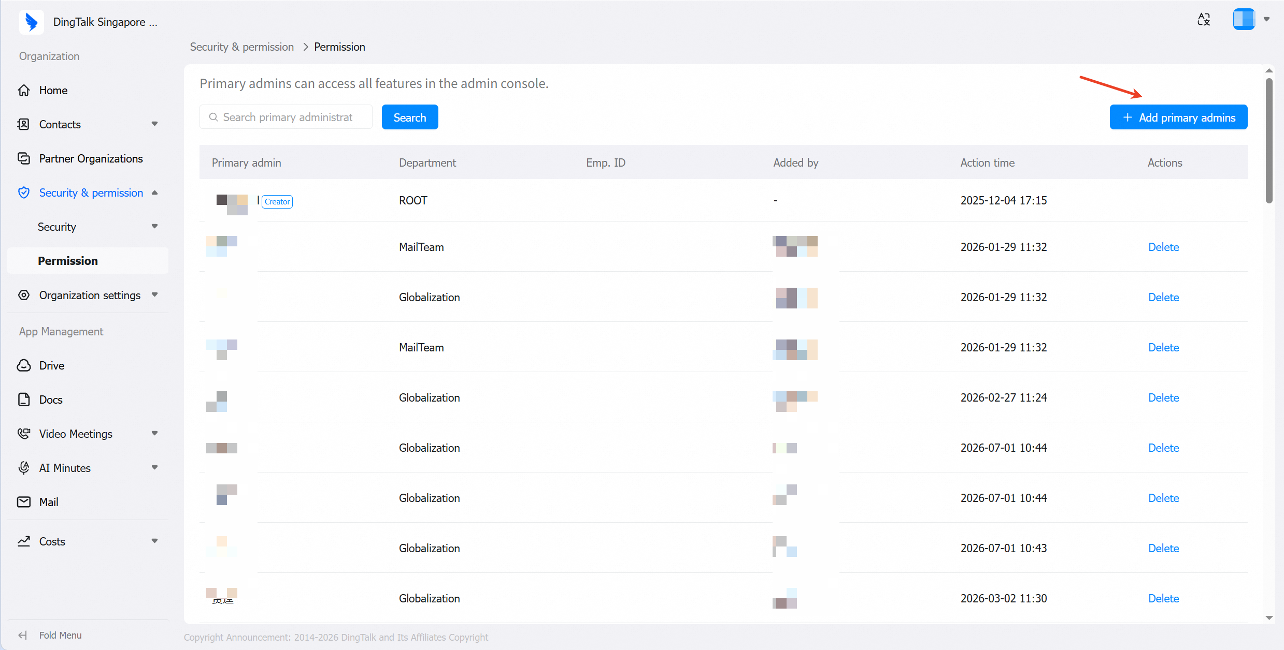The width and height of the screenshot is (1284, 650).
Task: Expand the Contacts submenu arrow
Action: tap(154, 124)
